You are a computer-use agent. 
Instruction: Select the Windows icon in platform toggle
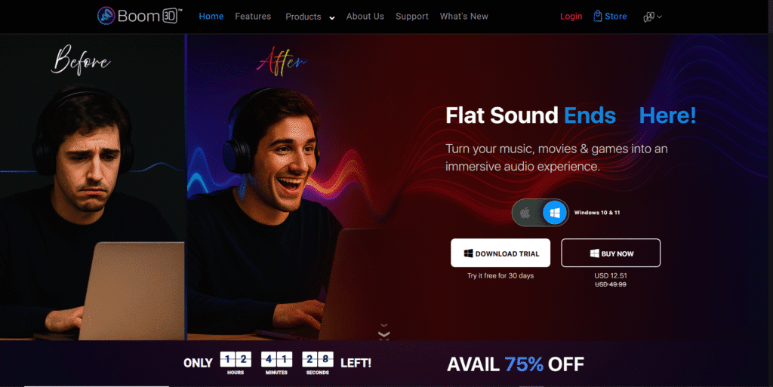555,213
